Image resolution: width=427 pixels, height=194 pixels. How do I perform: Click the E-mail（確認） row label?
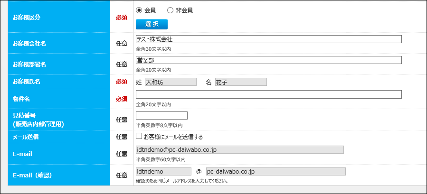pos(32,175)
